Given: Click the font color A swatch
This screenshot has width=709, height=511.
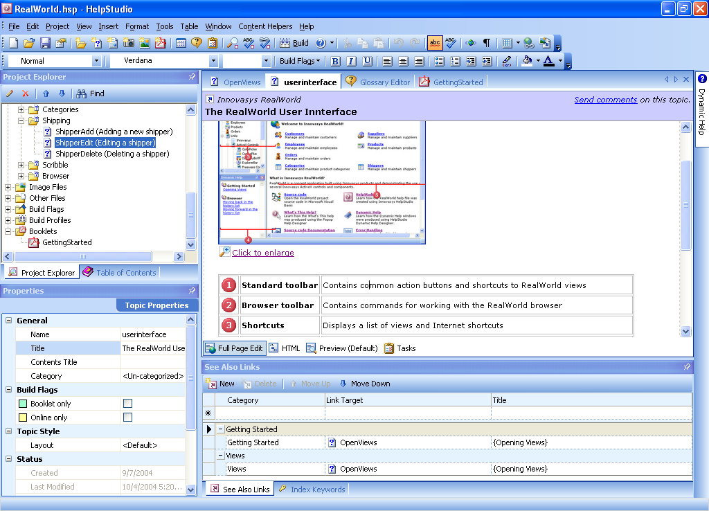Looking at the screenshot, I should 548,61.
